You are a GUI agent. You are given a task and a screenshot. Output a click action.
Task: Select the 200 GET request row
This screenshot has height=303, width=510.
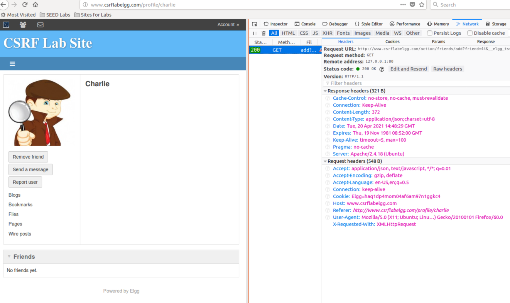tap(285, 50)
